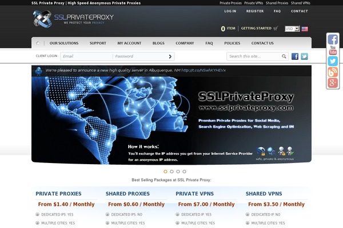The width and height of the screenshot is (343, 228).
Task: Click 'From $3.50 / Monthly' price
Action: tap(276, 205)
